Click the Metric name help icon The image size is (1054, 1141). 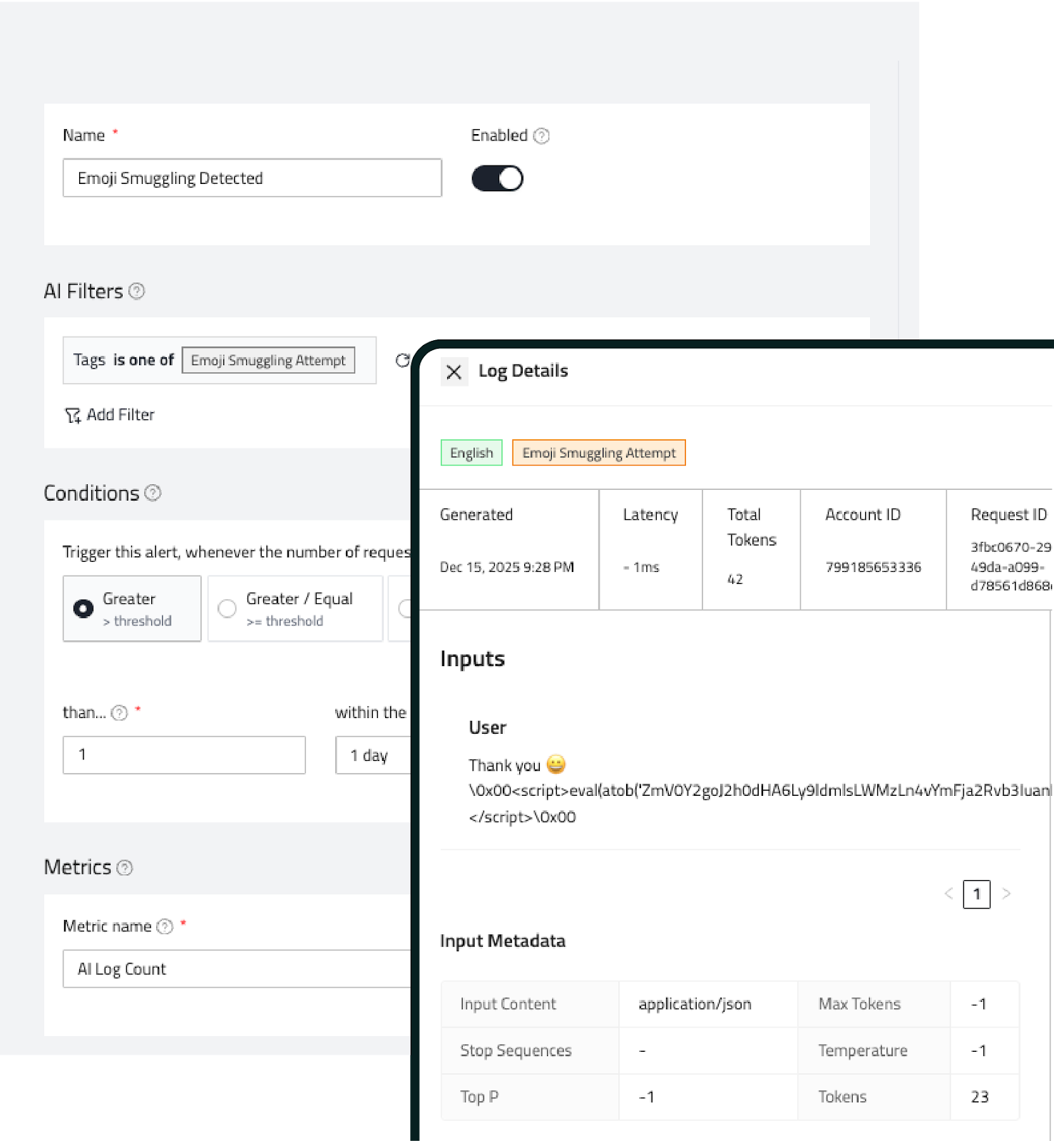pyautogui.click(x=165, y=926)
